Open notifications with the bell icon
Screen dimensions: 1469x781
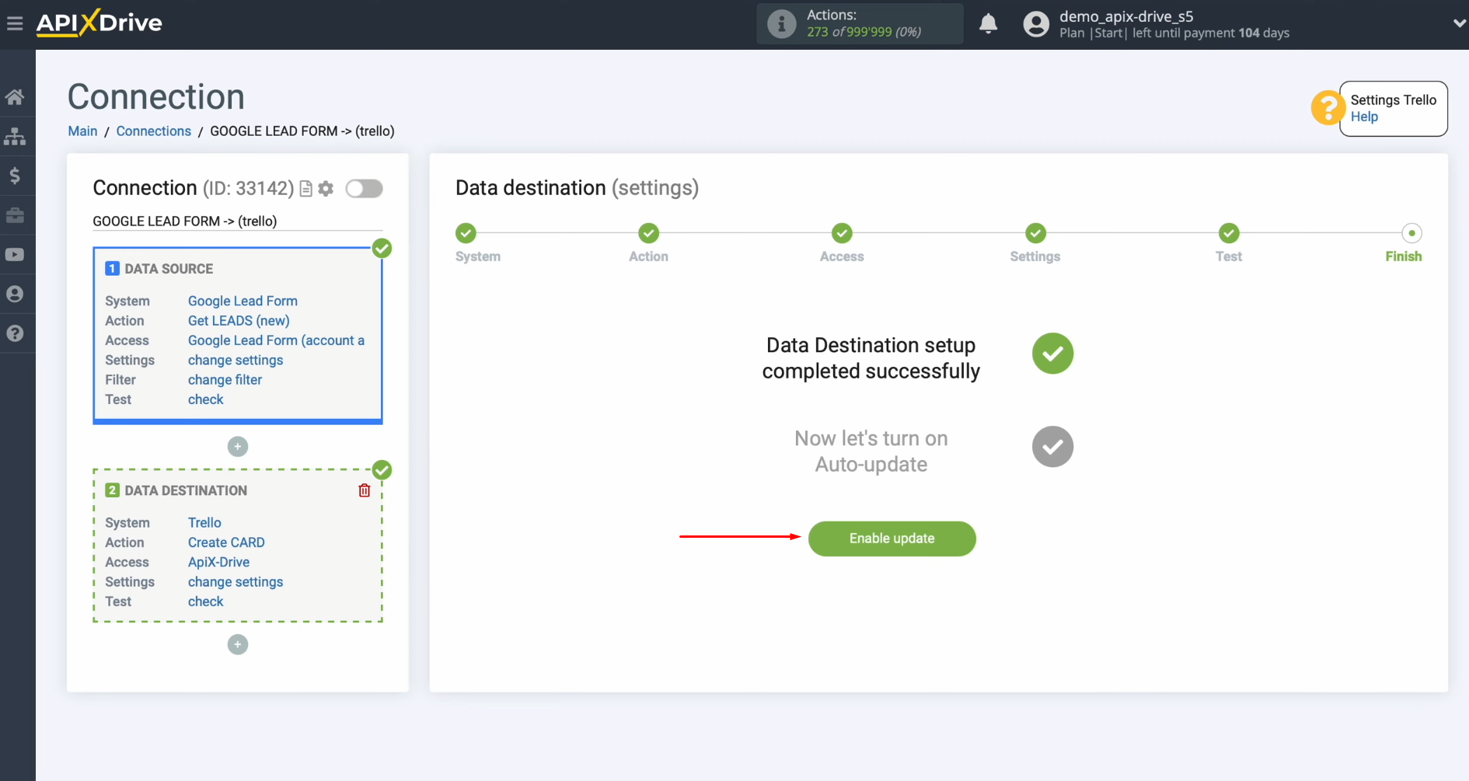click(988, 24)
